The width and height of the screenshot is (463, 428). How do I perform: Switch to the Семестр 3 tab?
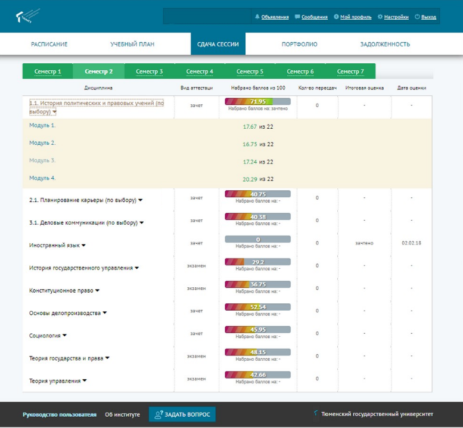[149, 72]
